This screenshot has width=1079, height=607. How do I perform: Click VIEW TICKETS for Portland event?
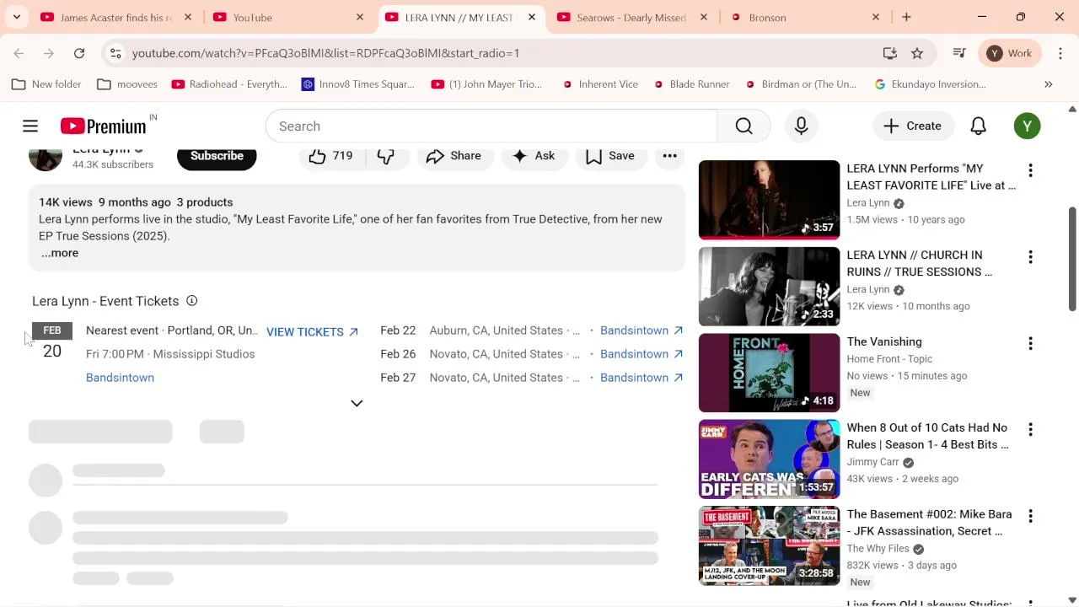313,332
